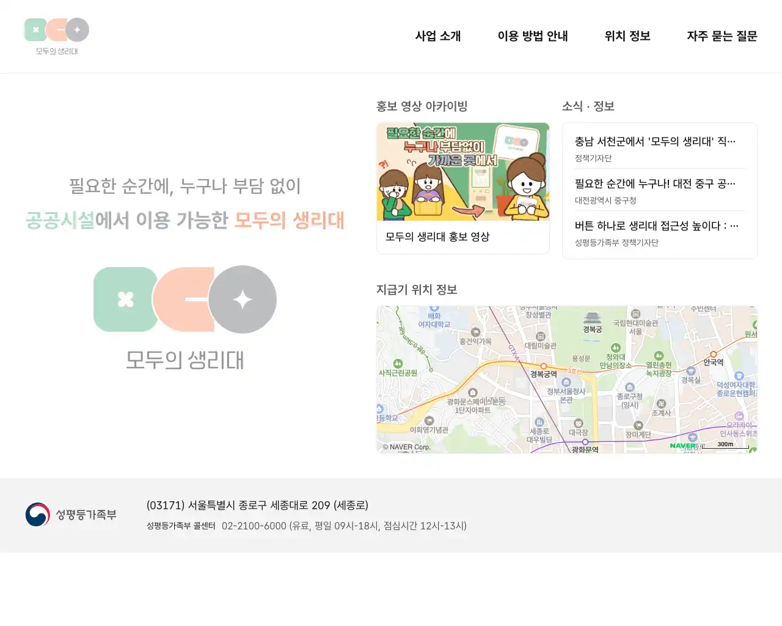Click the 열린송현 녹지광장 park icon
The height and width of the screenshot is (626, 782).
[x=659, y=356]
